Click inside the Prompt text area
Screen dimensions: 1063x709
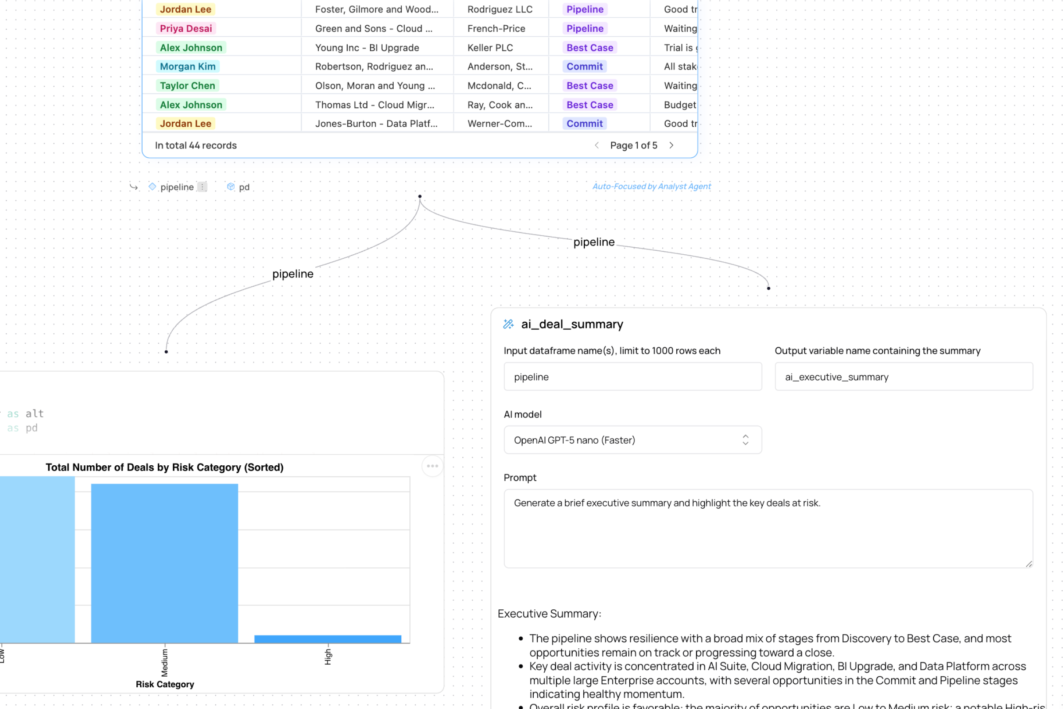pos(768,528)
